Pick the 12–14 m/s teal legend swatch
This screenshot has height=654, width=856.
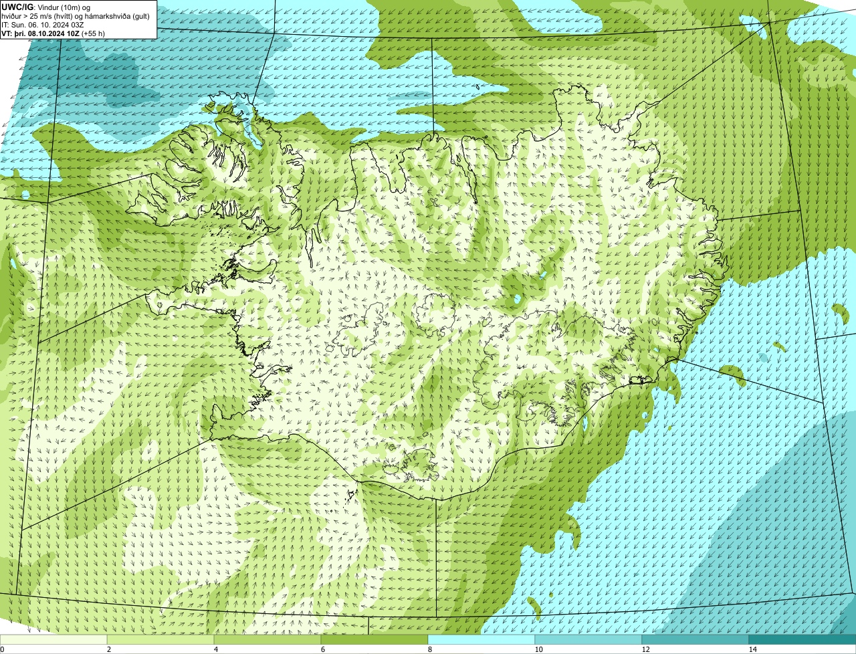695,639
